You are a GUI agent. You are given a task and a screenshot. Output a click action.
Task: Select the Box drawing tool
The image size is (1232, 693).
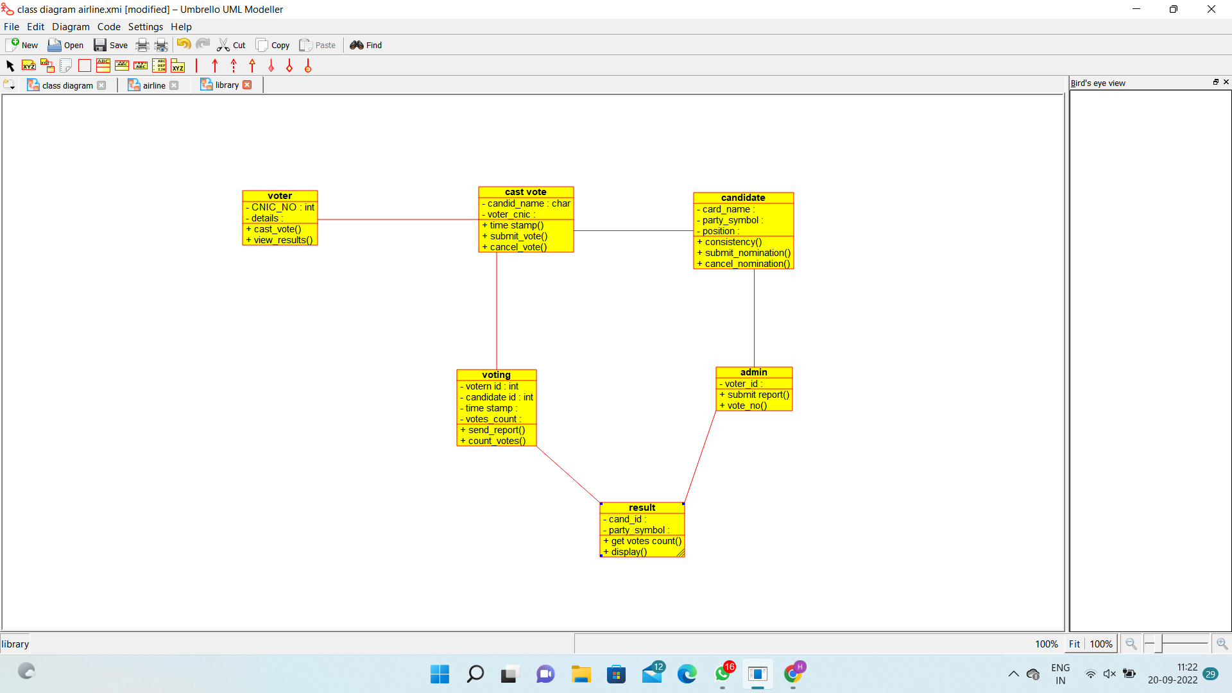click(x=84, y=65)
